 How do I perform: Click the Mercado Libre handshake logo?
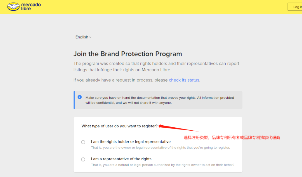tap(13, 7)
